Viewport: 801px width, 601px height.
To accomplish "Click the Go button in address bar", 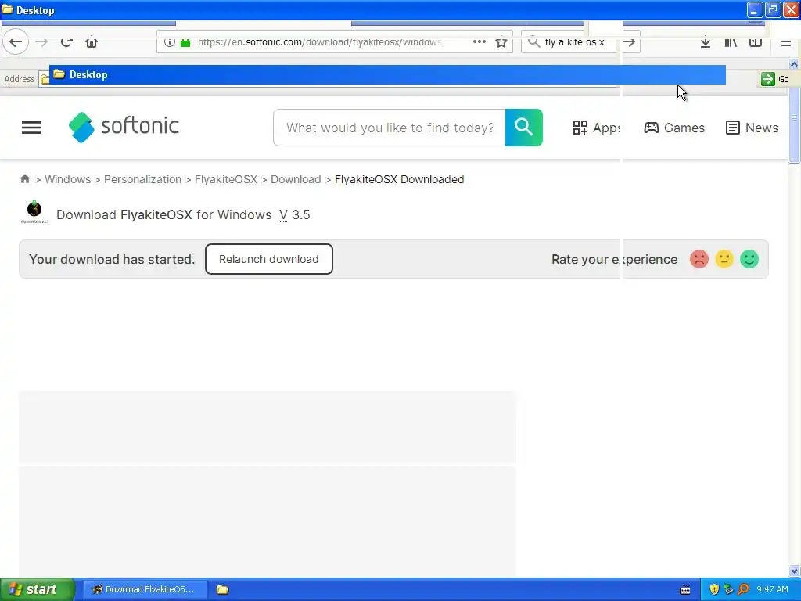I will coord(775,79).
